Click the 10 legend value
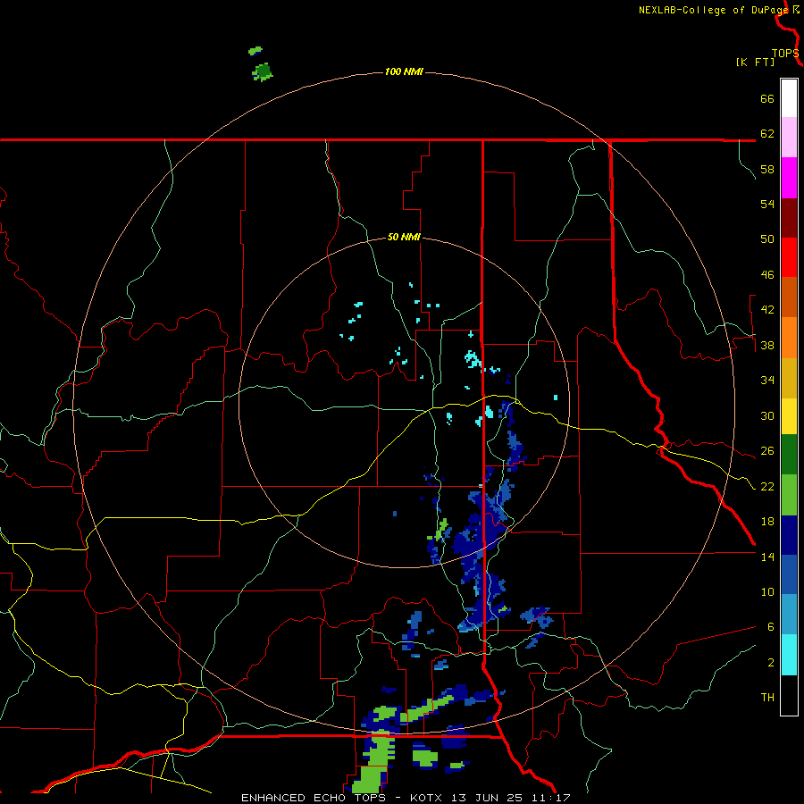 767,592
